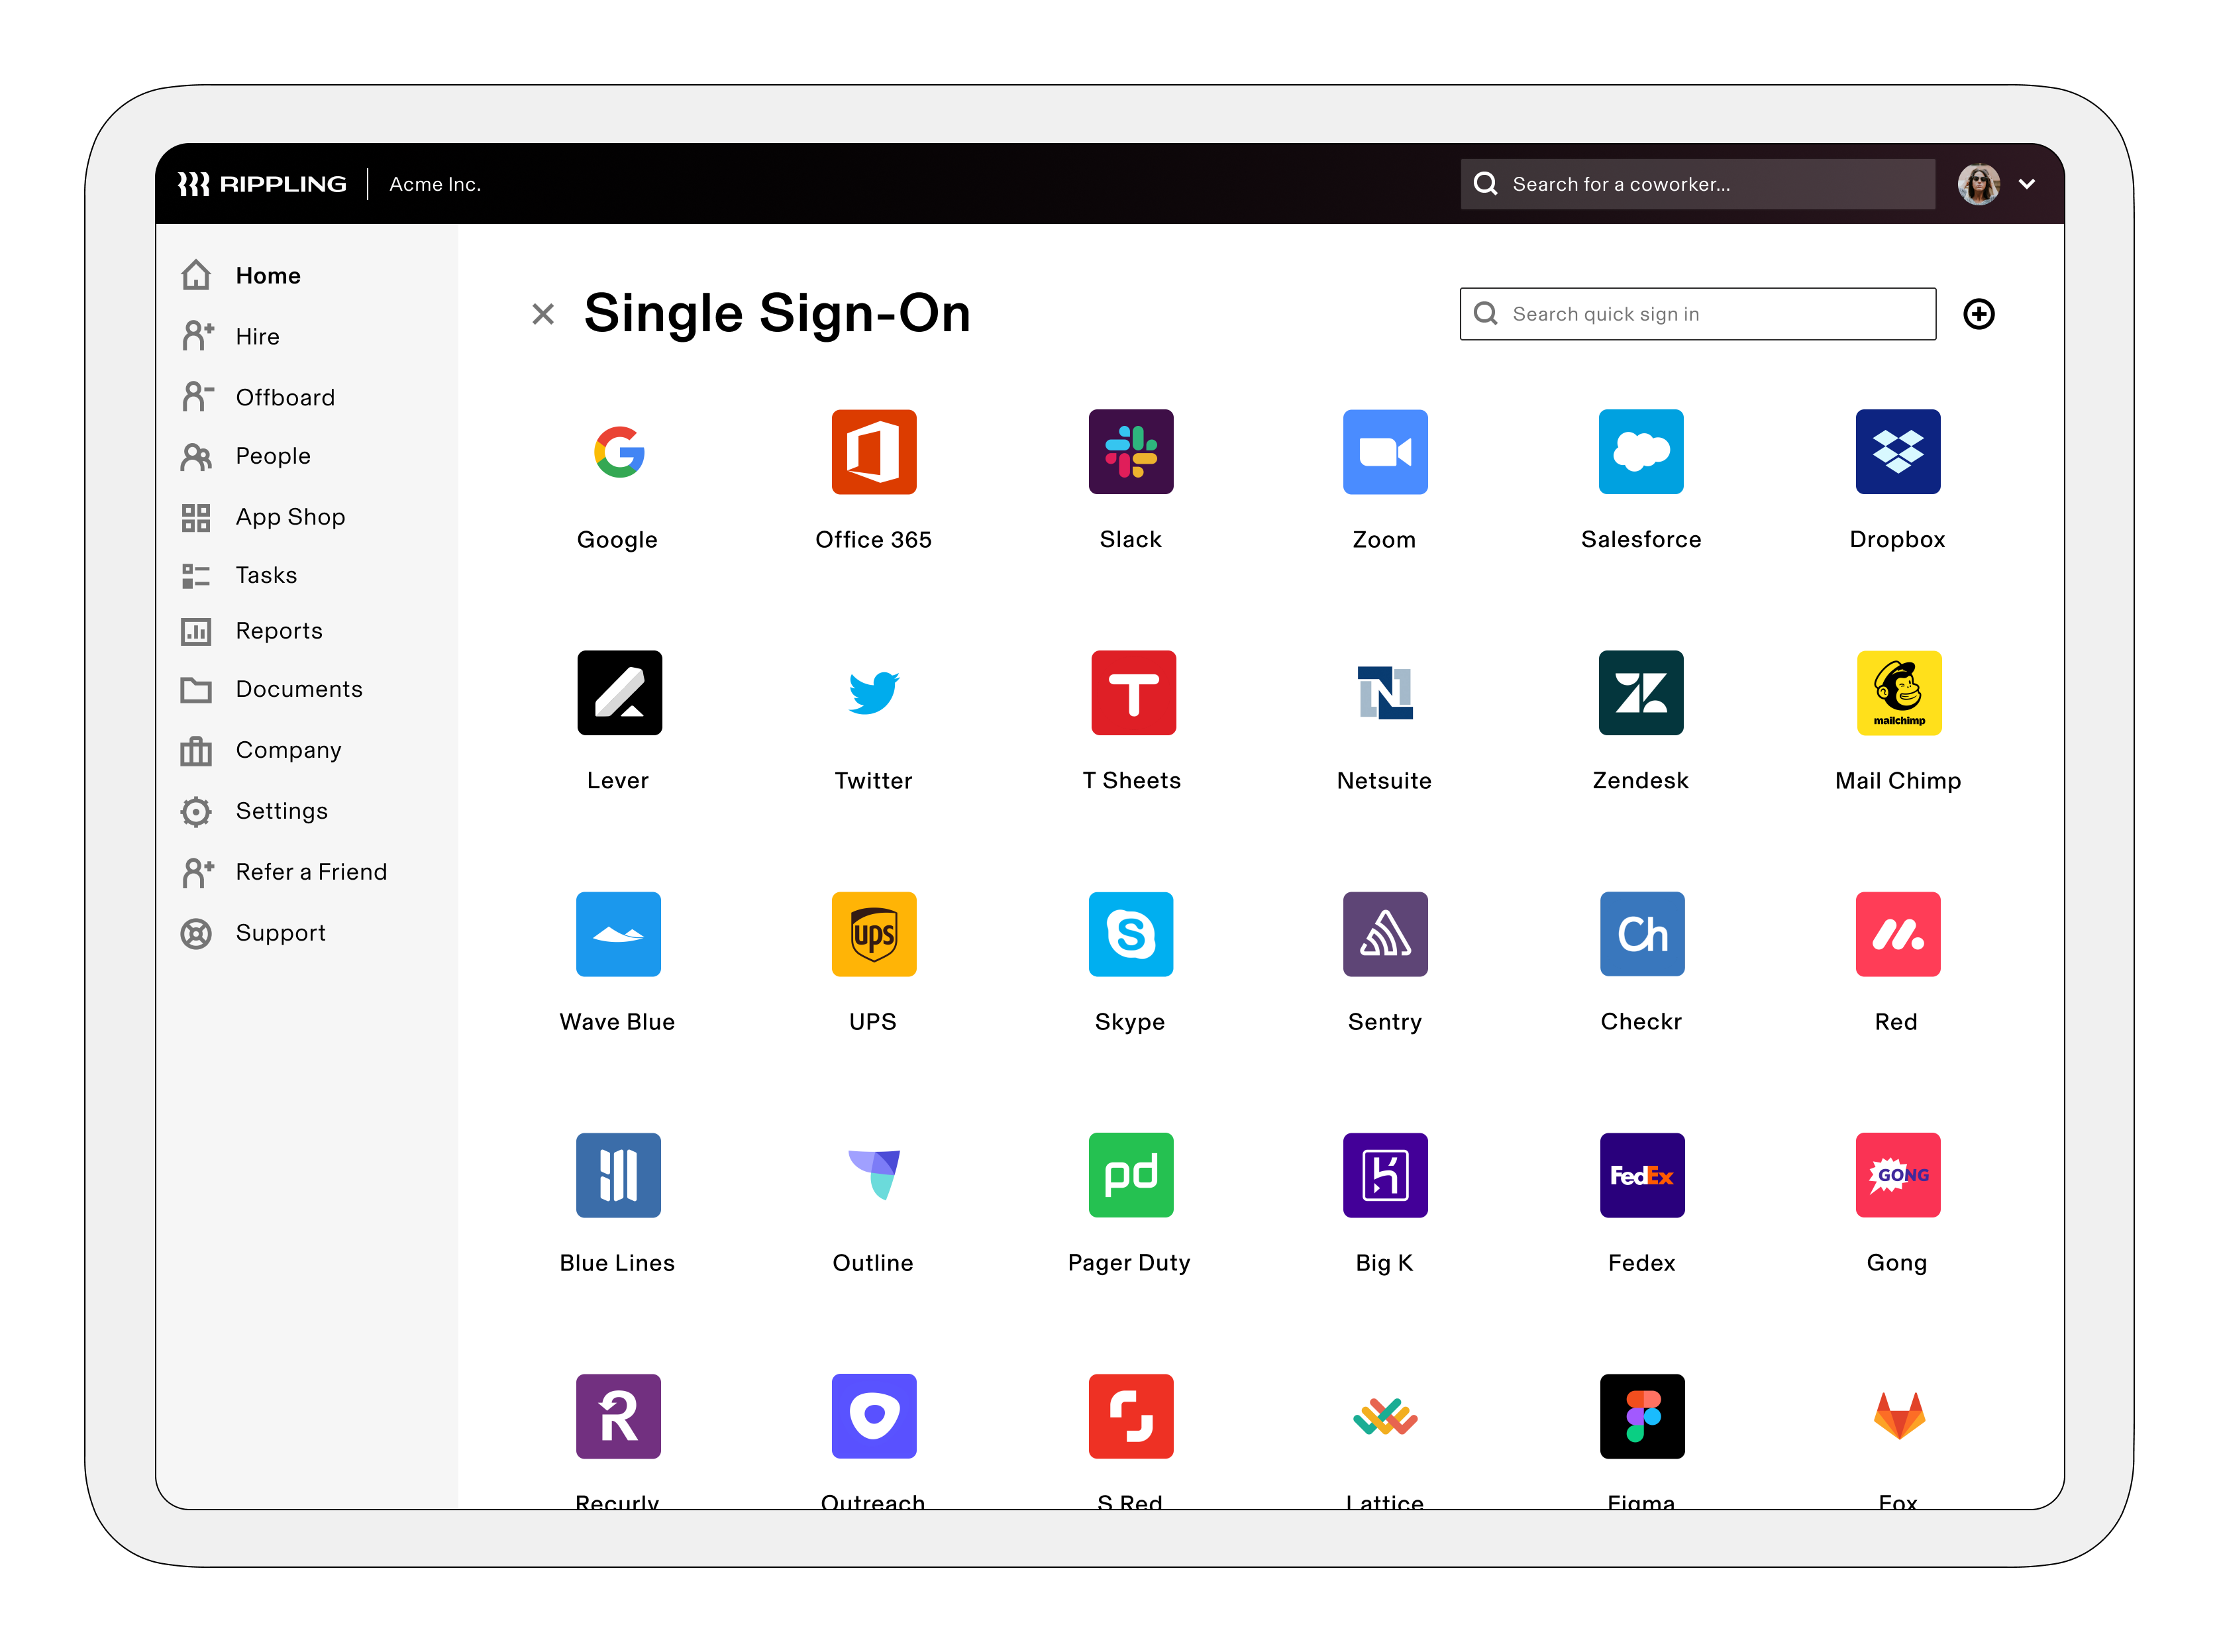Open the Slack app icon

pyautogui.click(x=1130, y=452)
